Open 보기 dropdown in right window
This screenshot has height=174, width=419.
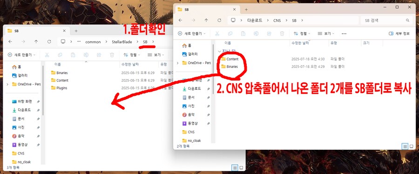326,33
